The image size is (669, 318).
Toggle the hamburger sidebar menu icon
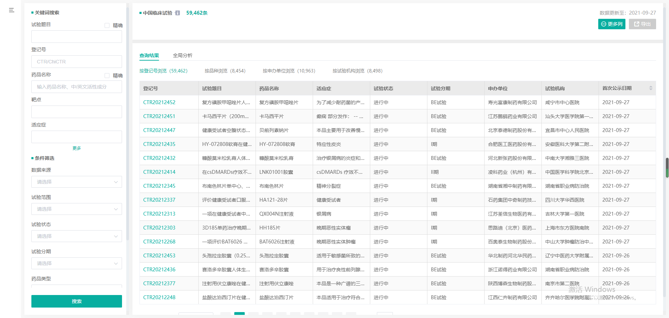click(12, 10)
